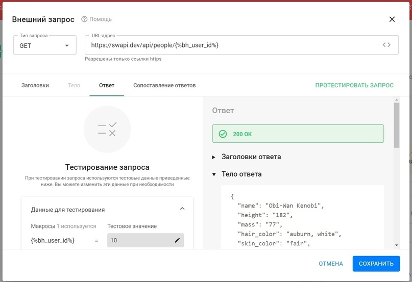Click into the URL address field
Image resolution: width=412 pixels, height=282 pixels.
point(241,45)
